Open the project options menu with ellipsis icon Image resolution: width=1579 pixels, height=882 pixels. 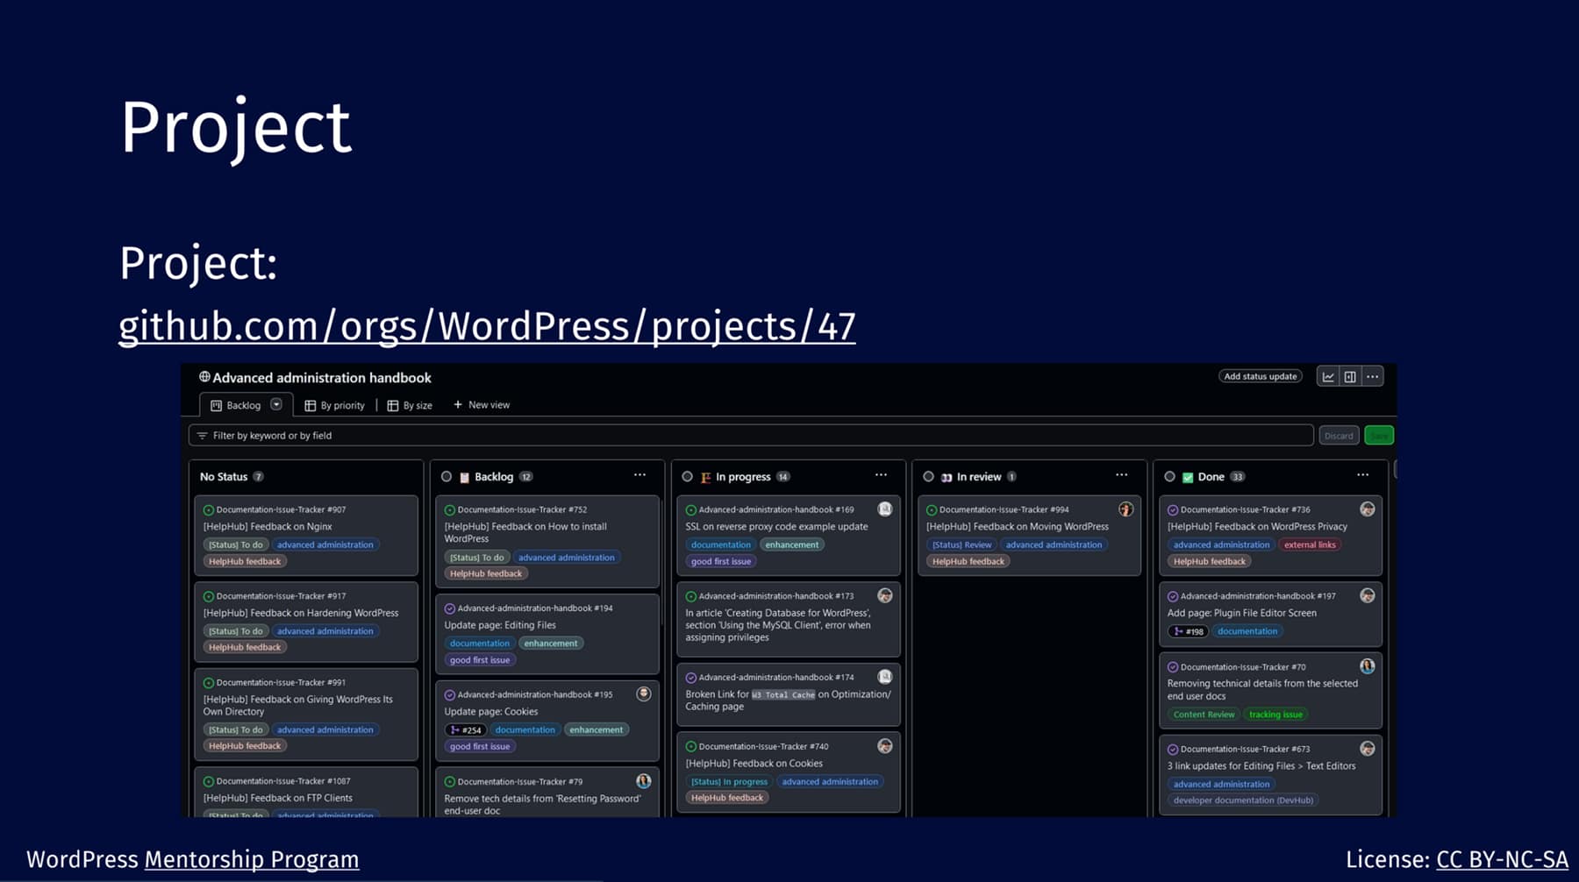[x=1372, y=376]
